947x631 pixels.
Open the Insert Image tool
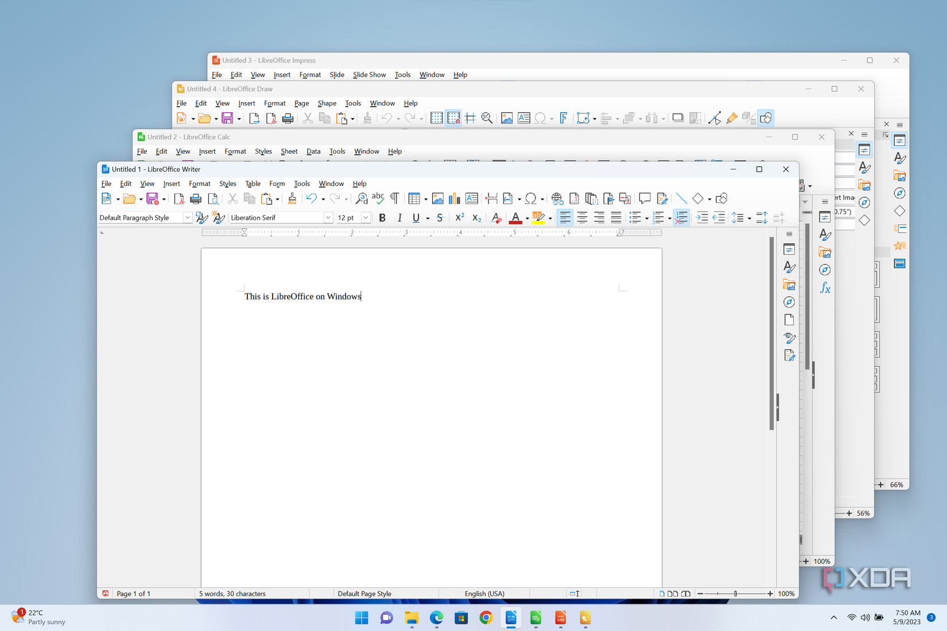(x=438, y=198)
